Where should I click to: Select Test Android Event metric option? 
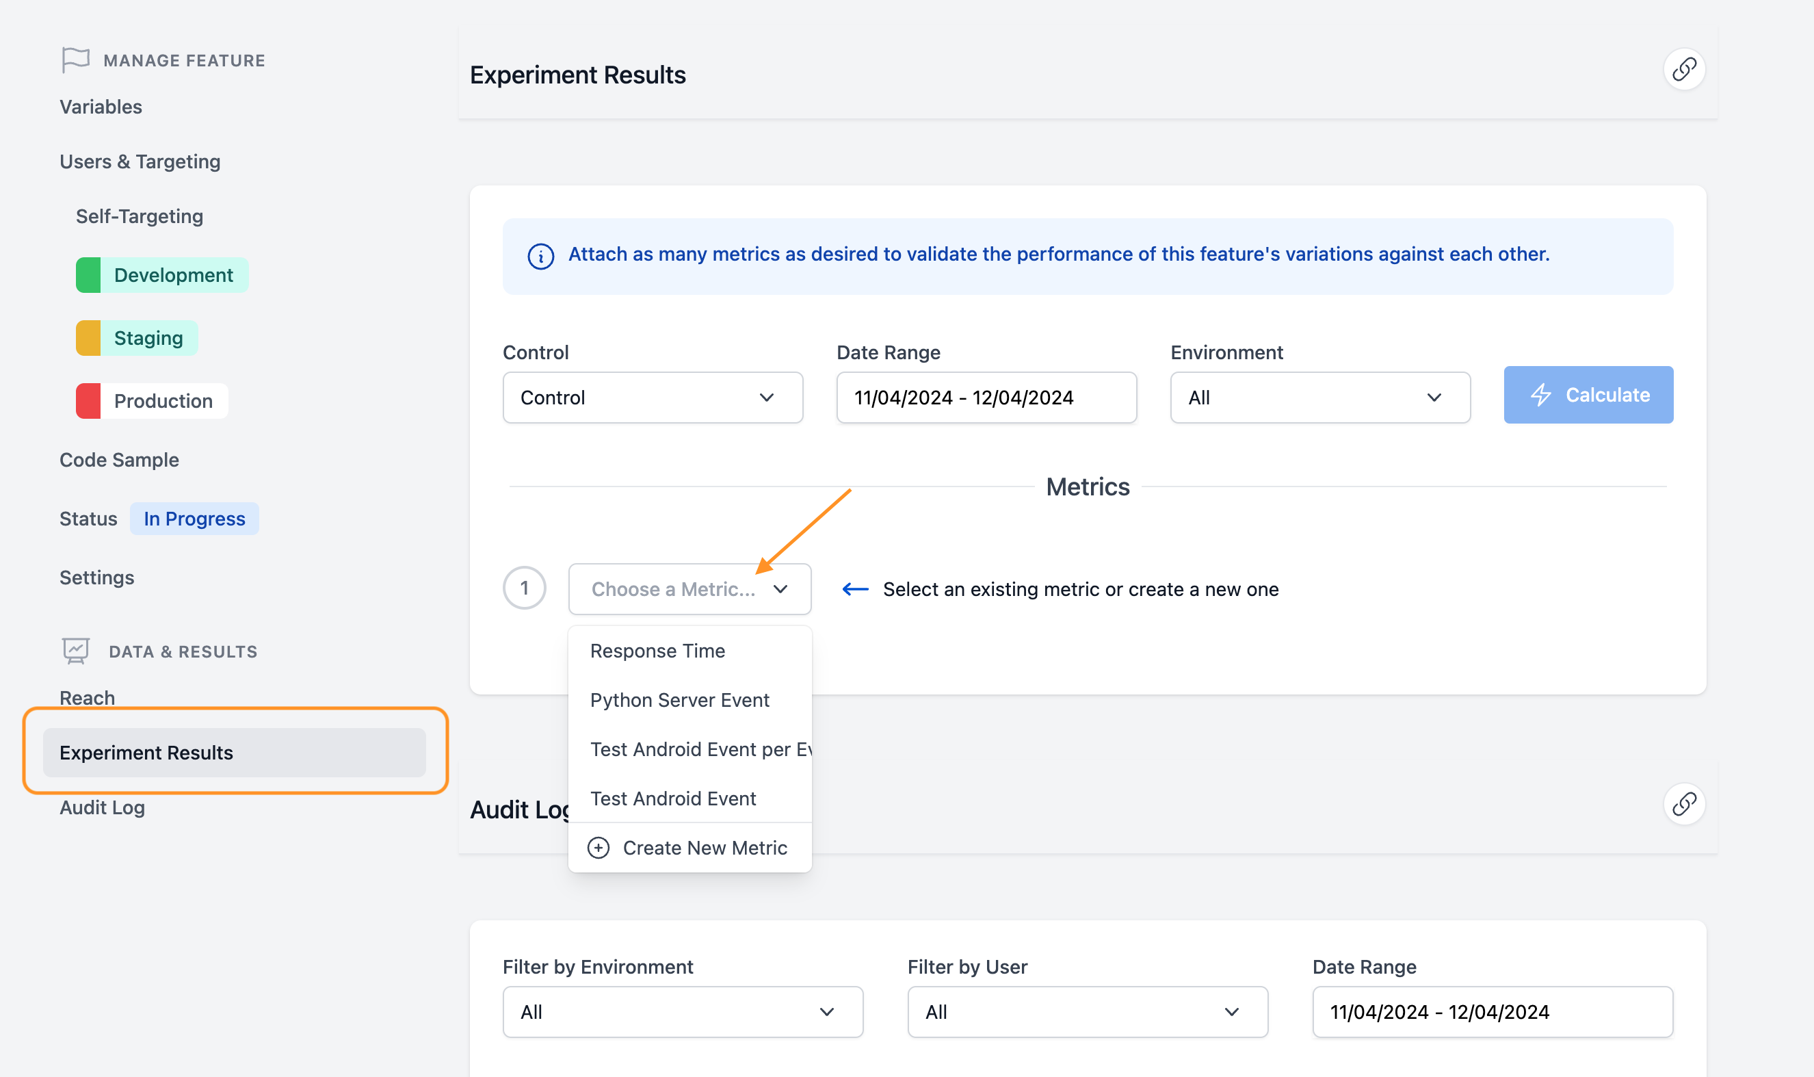pos(673,798)
